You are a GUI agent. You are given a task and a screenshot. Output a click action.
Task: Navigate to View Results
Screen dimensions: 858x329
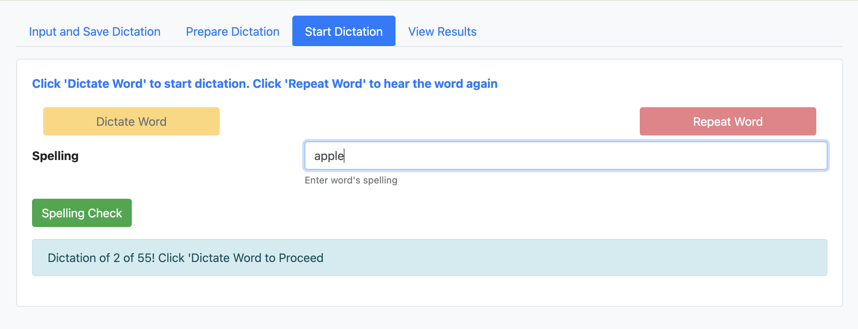(x=442, y=31)
